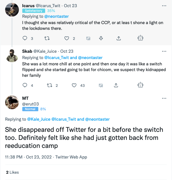Screen dimensions: 172x180
Task: Reply to Icarus's tweet
Action: 25,38
